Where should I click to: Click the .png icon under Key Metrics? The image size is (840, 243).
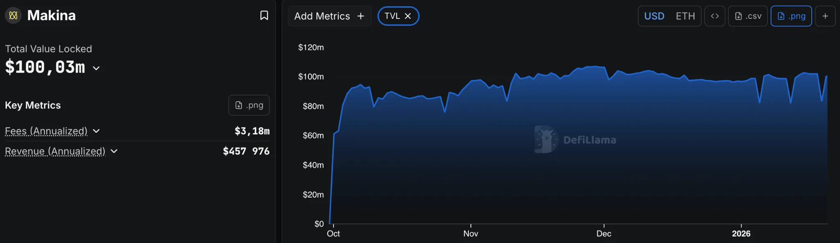[x=248, y=105]
